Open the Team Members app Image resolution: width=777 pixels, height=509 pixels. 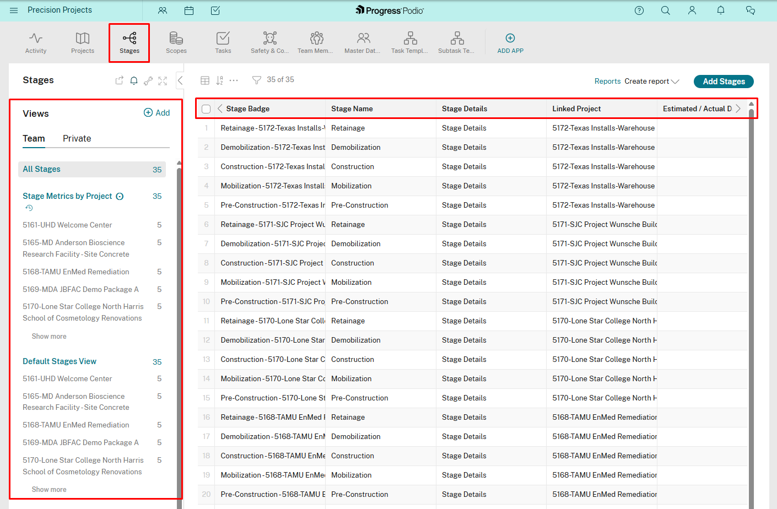pyautogui.click(x=315, y=42)
